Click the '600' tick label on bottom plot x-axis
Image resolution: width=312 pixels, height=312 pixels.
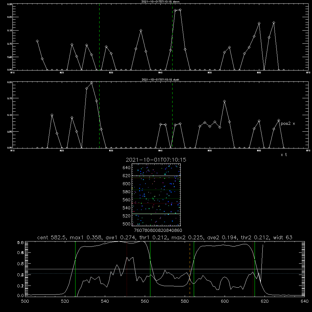click(225, 301)
